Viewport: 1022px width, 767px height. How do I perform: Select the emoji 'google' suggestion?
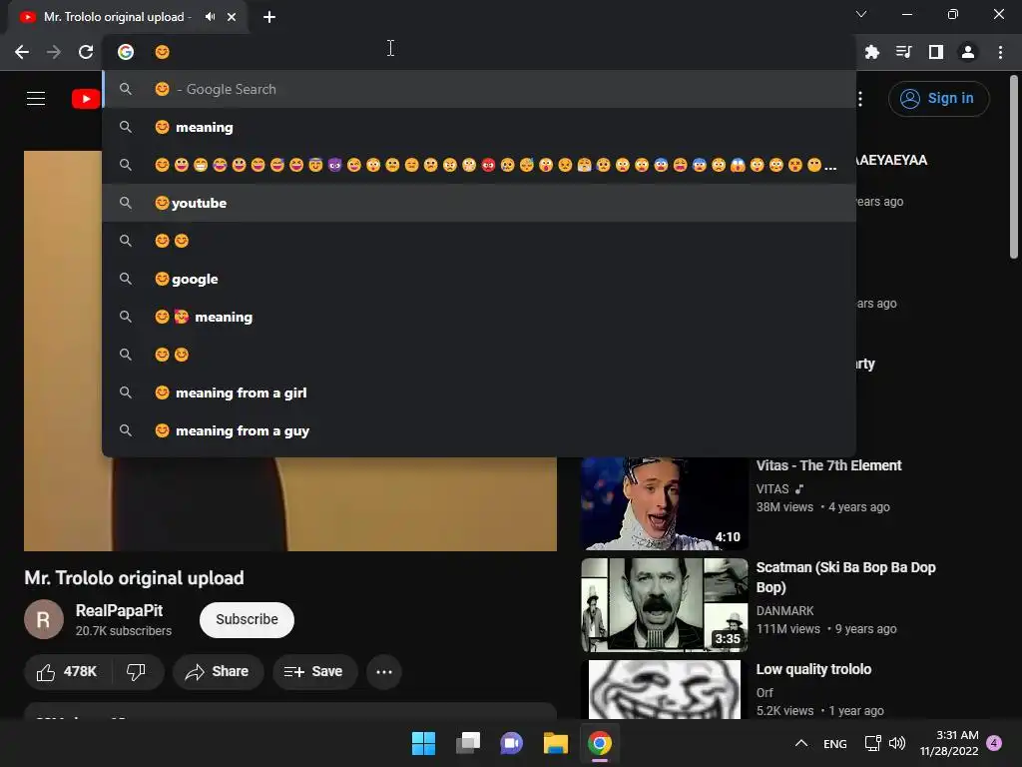[x=479, y=280]
